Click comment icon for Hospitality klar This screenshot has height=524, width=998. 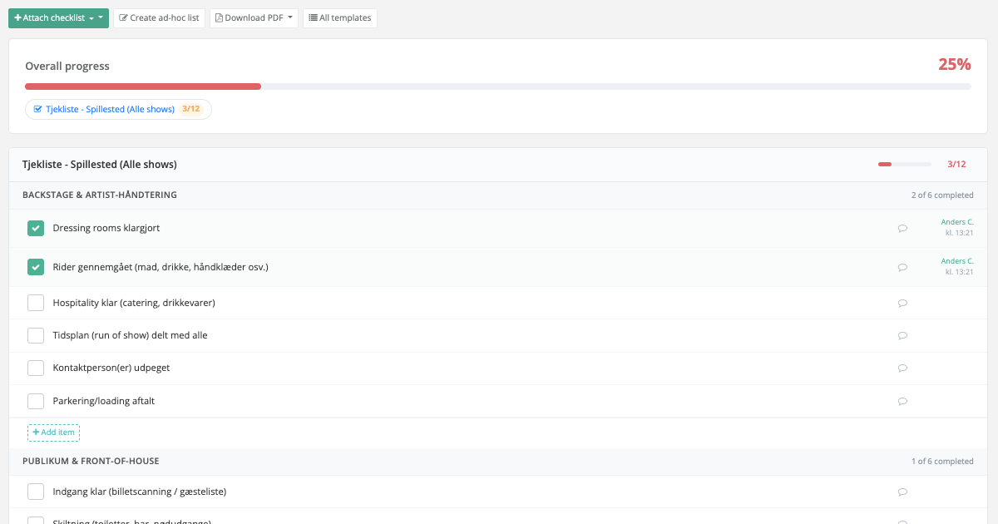point(902,304)
